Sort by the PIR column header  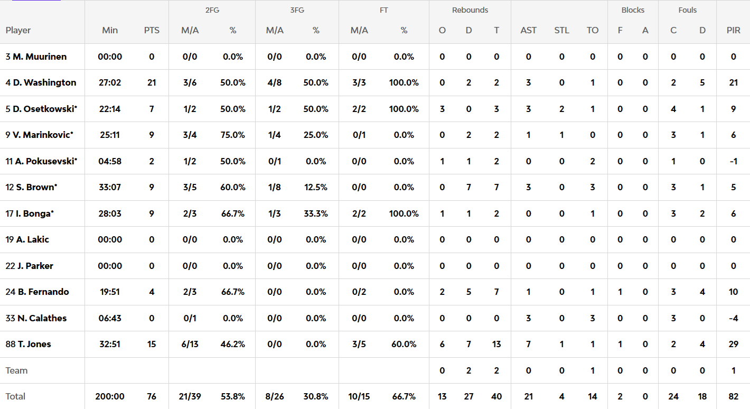pyautogui.click(x=733, y=30)
